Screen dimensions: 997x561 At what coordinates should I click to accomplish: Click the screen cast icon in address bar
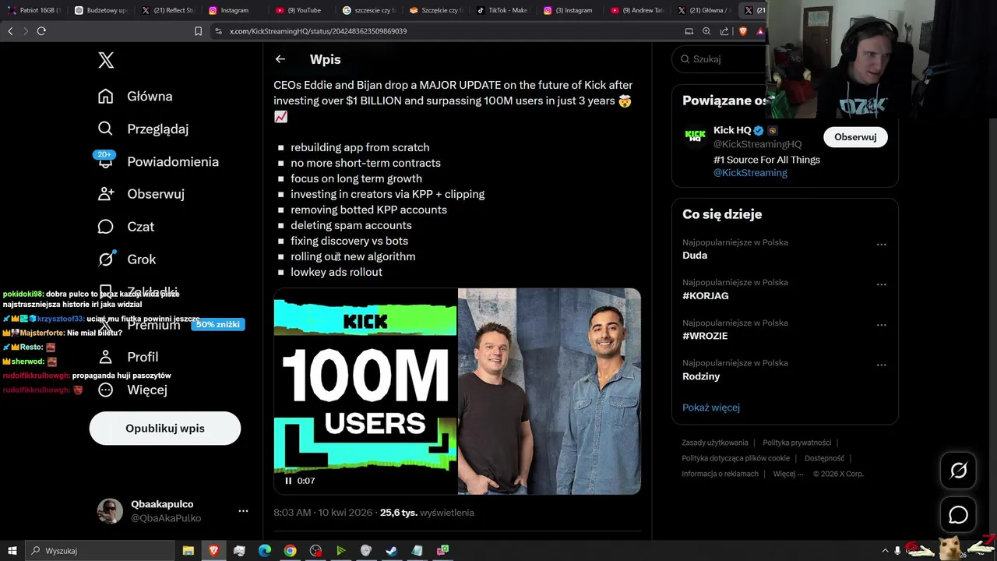(689, 31)
